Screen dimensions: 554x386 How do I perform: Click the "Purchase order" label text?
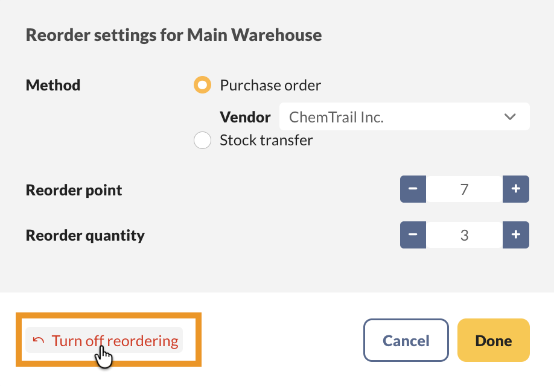point(270,86)
